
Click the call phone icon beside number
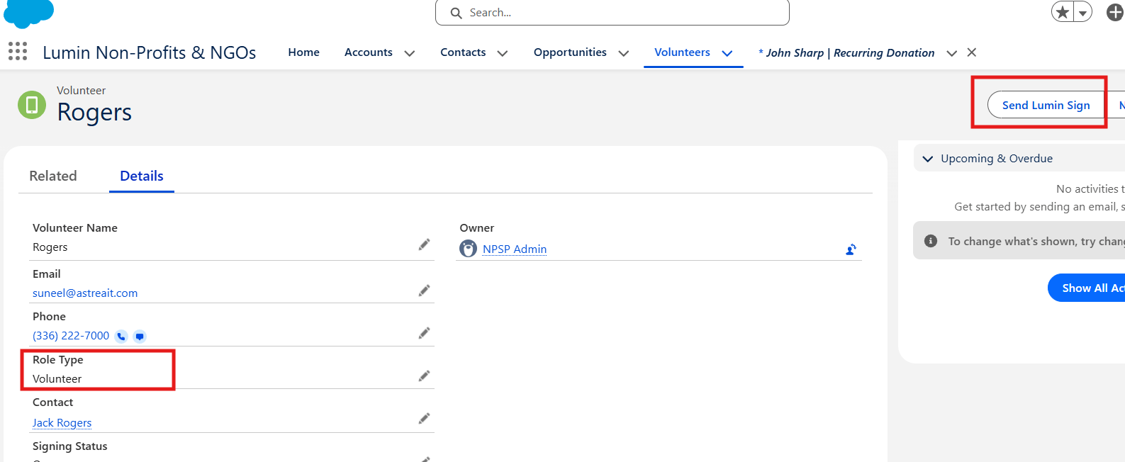[121, 336]
